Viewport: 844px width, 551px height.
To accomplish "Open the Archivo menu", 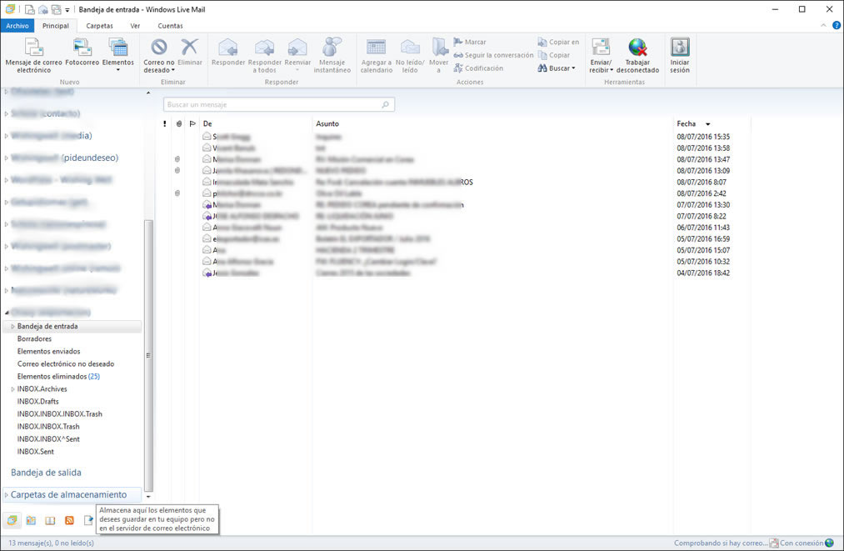I will (x=17, y=26).
